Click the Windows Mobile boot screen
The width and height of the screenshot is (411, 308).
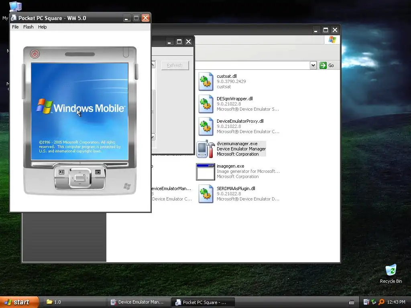tap(80, 111)
